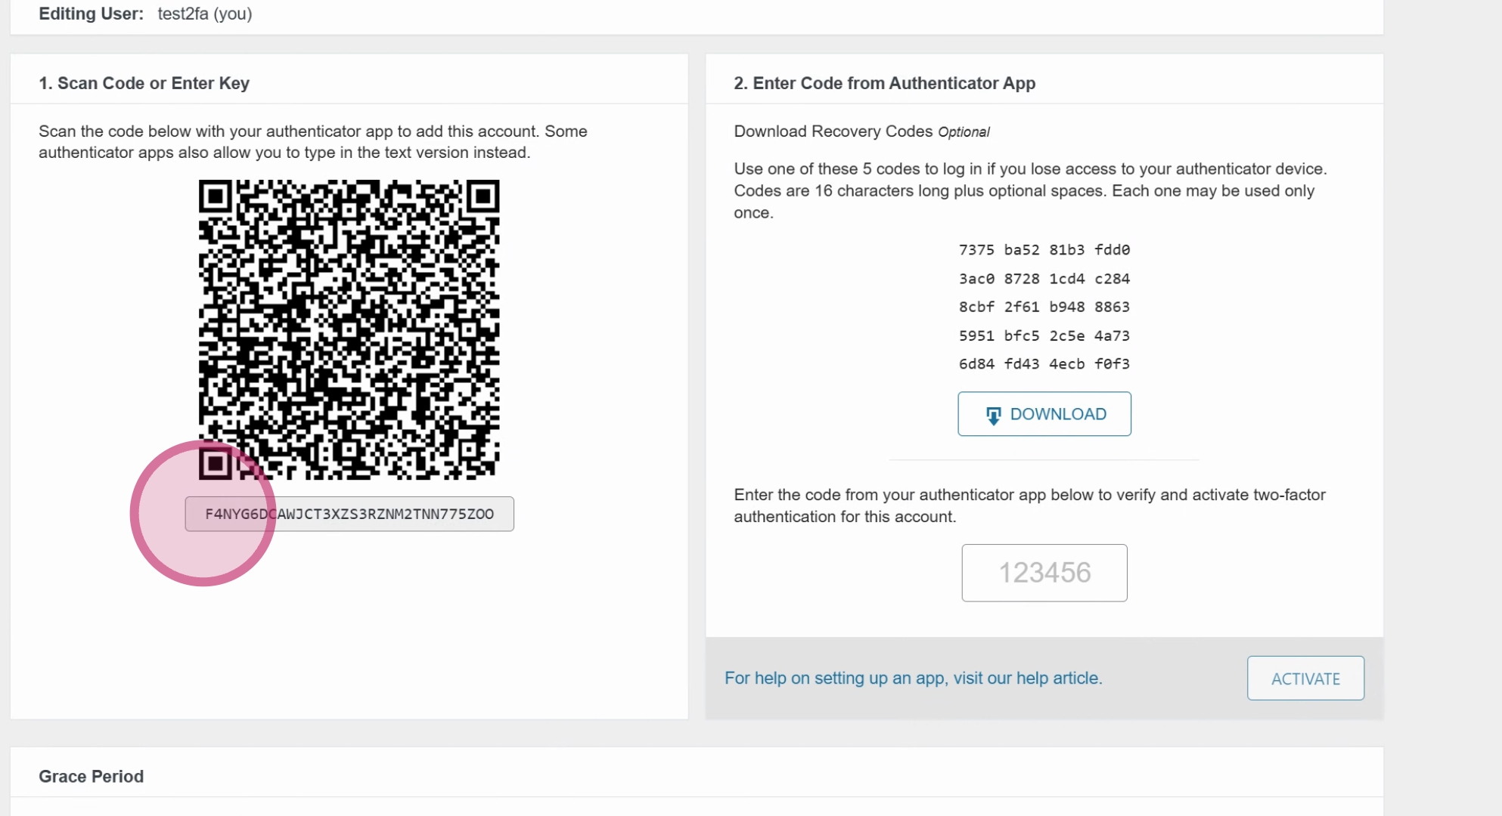Focus the 123456 authenticator code field
Screen dimensions: 1502x816
click(x=1044, y=573)
